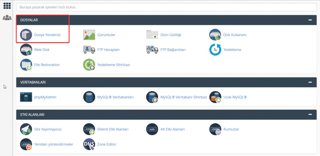The width and height of the screenshot is (320, 156).
Task: Open the Zone Editor DNS icon
Action: click(x=89, y=144)
